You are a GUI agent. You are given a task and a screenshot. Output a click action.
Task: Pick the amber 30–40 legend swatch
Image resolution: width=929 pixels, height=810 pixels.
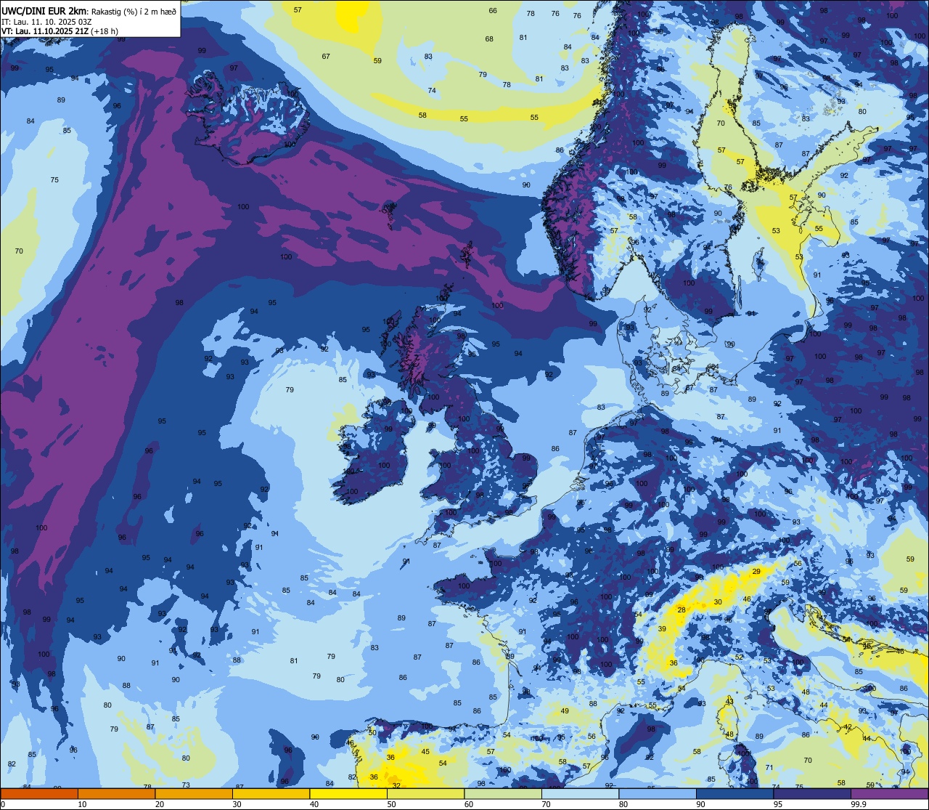(271, 794)
